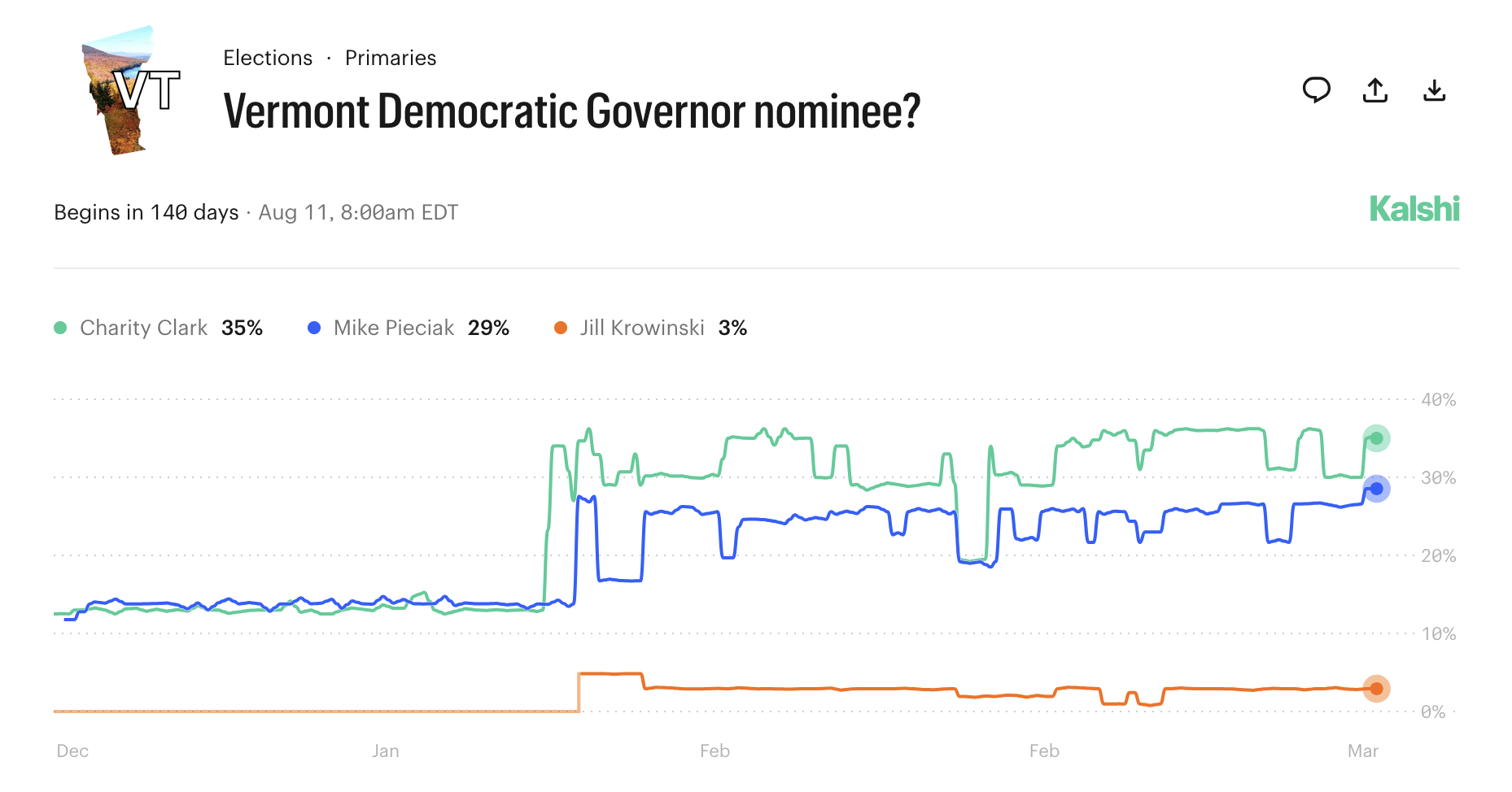Click the market title heading
The height and width of the screenshot is (792, 1512).
[x=571, y=111]
